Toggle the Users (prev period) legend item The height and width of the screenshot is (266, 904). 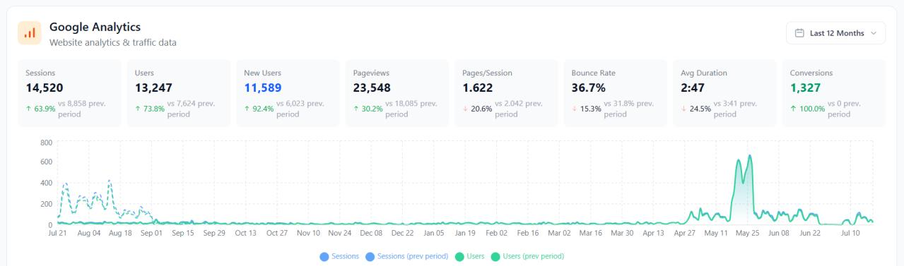point(527,256)
